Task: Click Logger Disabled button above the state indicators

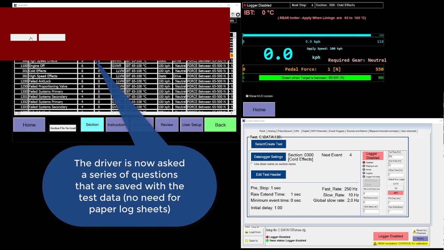Action: (373, 156)
